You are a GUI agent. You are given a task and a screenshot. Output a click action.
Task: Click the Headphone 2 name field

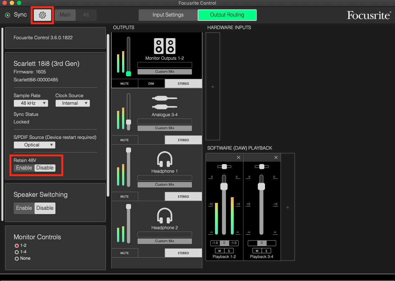click(x=165, y=235)
